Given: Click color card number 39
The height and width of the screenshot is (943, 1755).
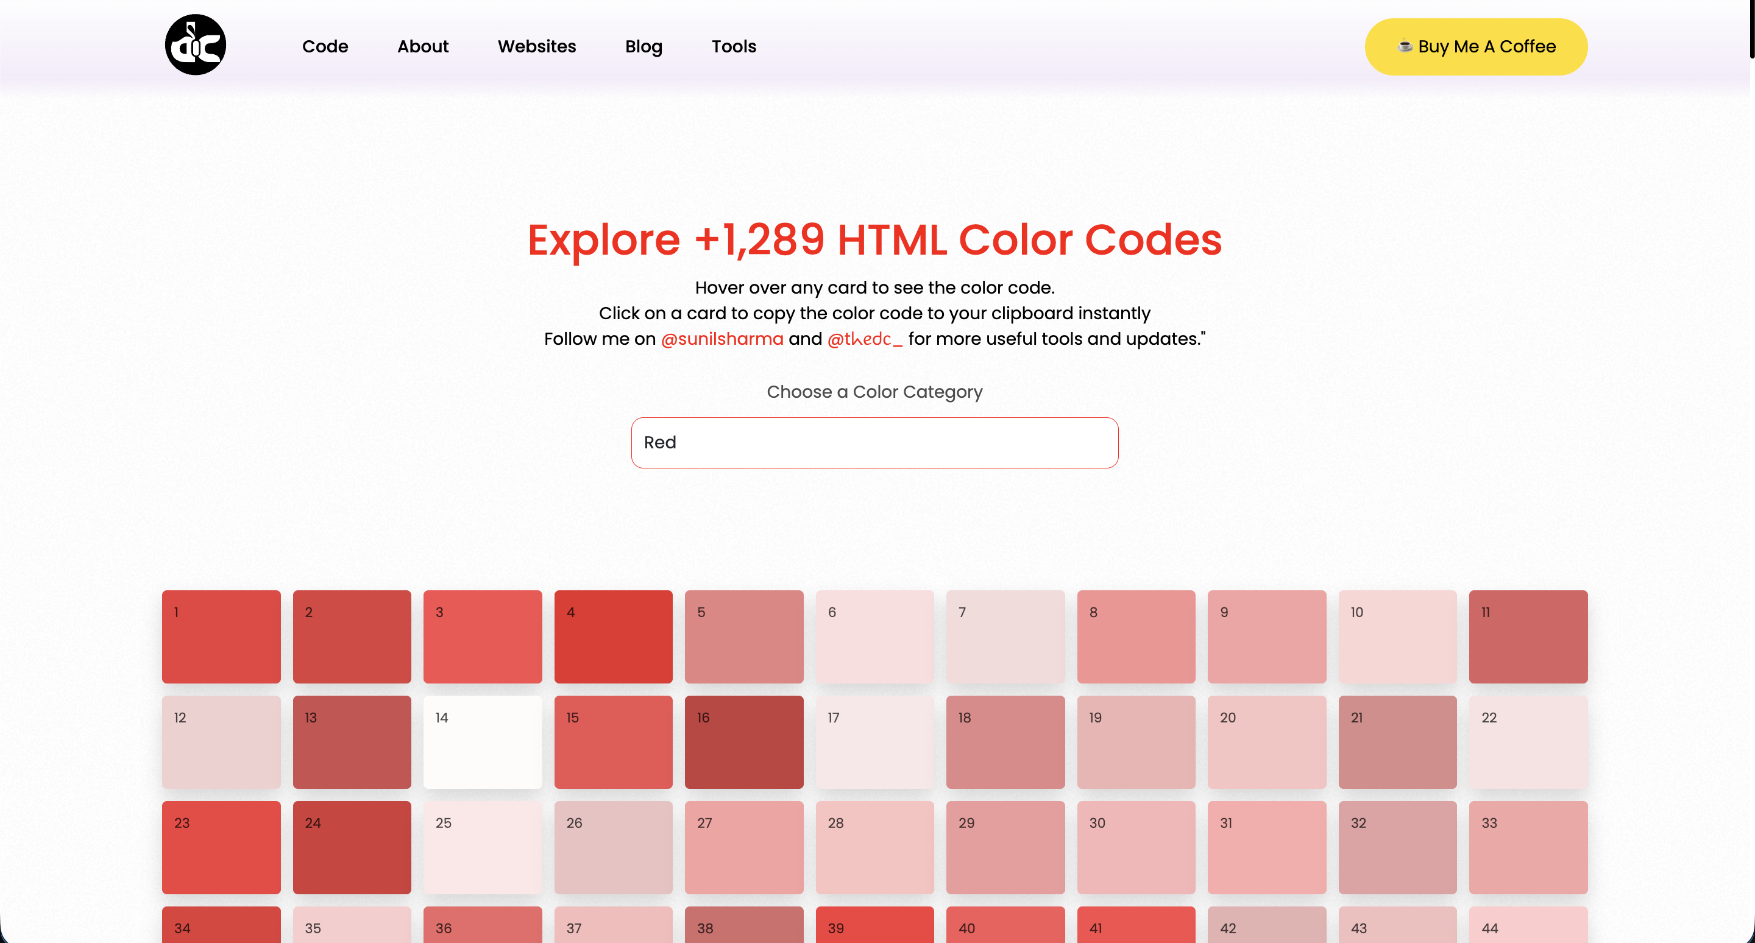Looking at the screenshot, I should click(875, 925).
